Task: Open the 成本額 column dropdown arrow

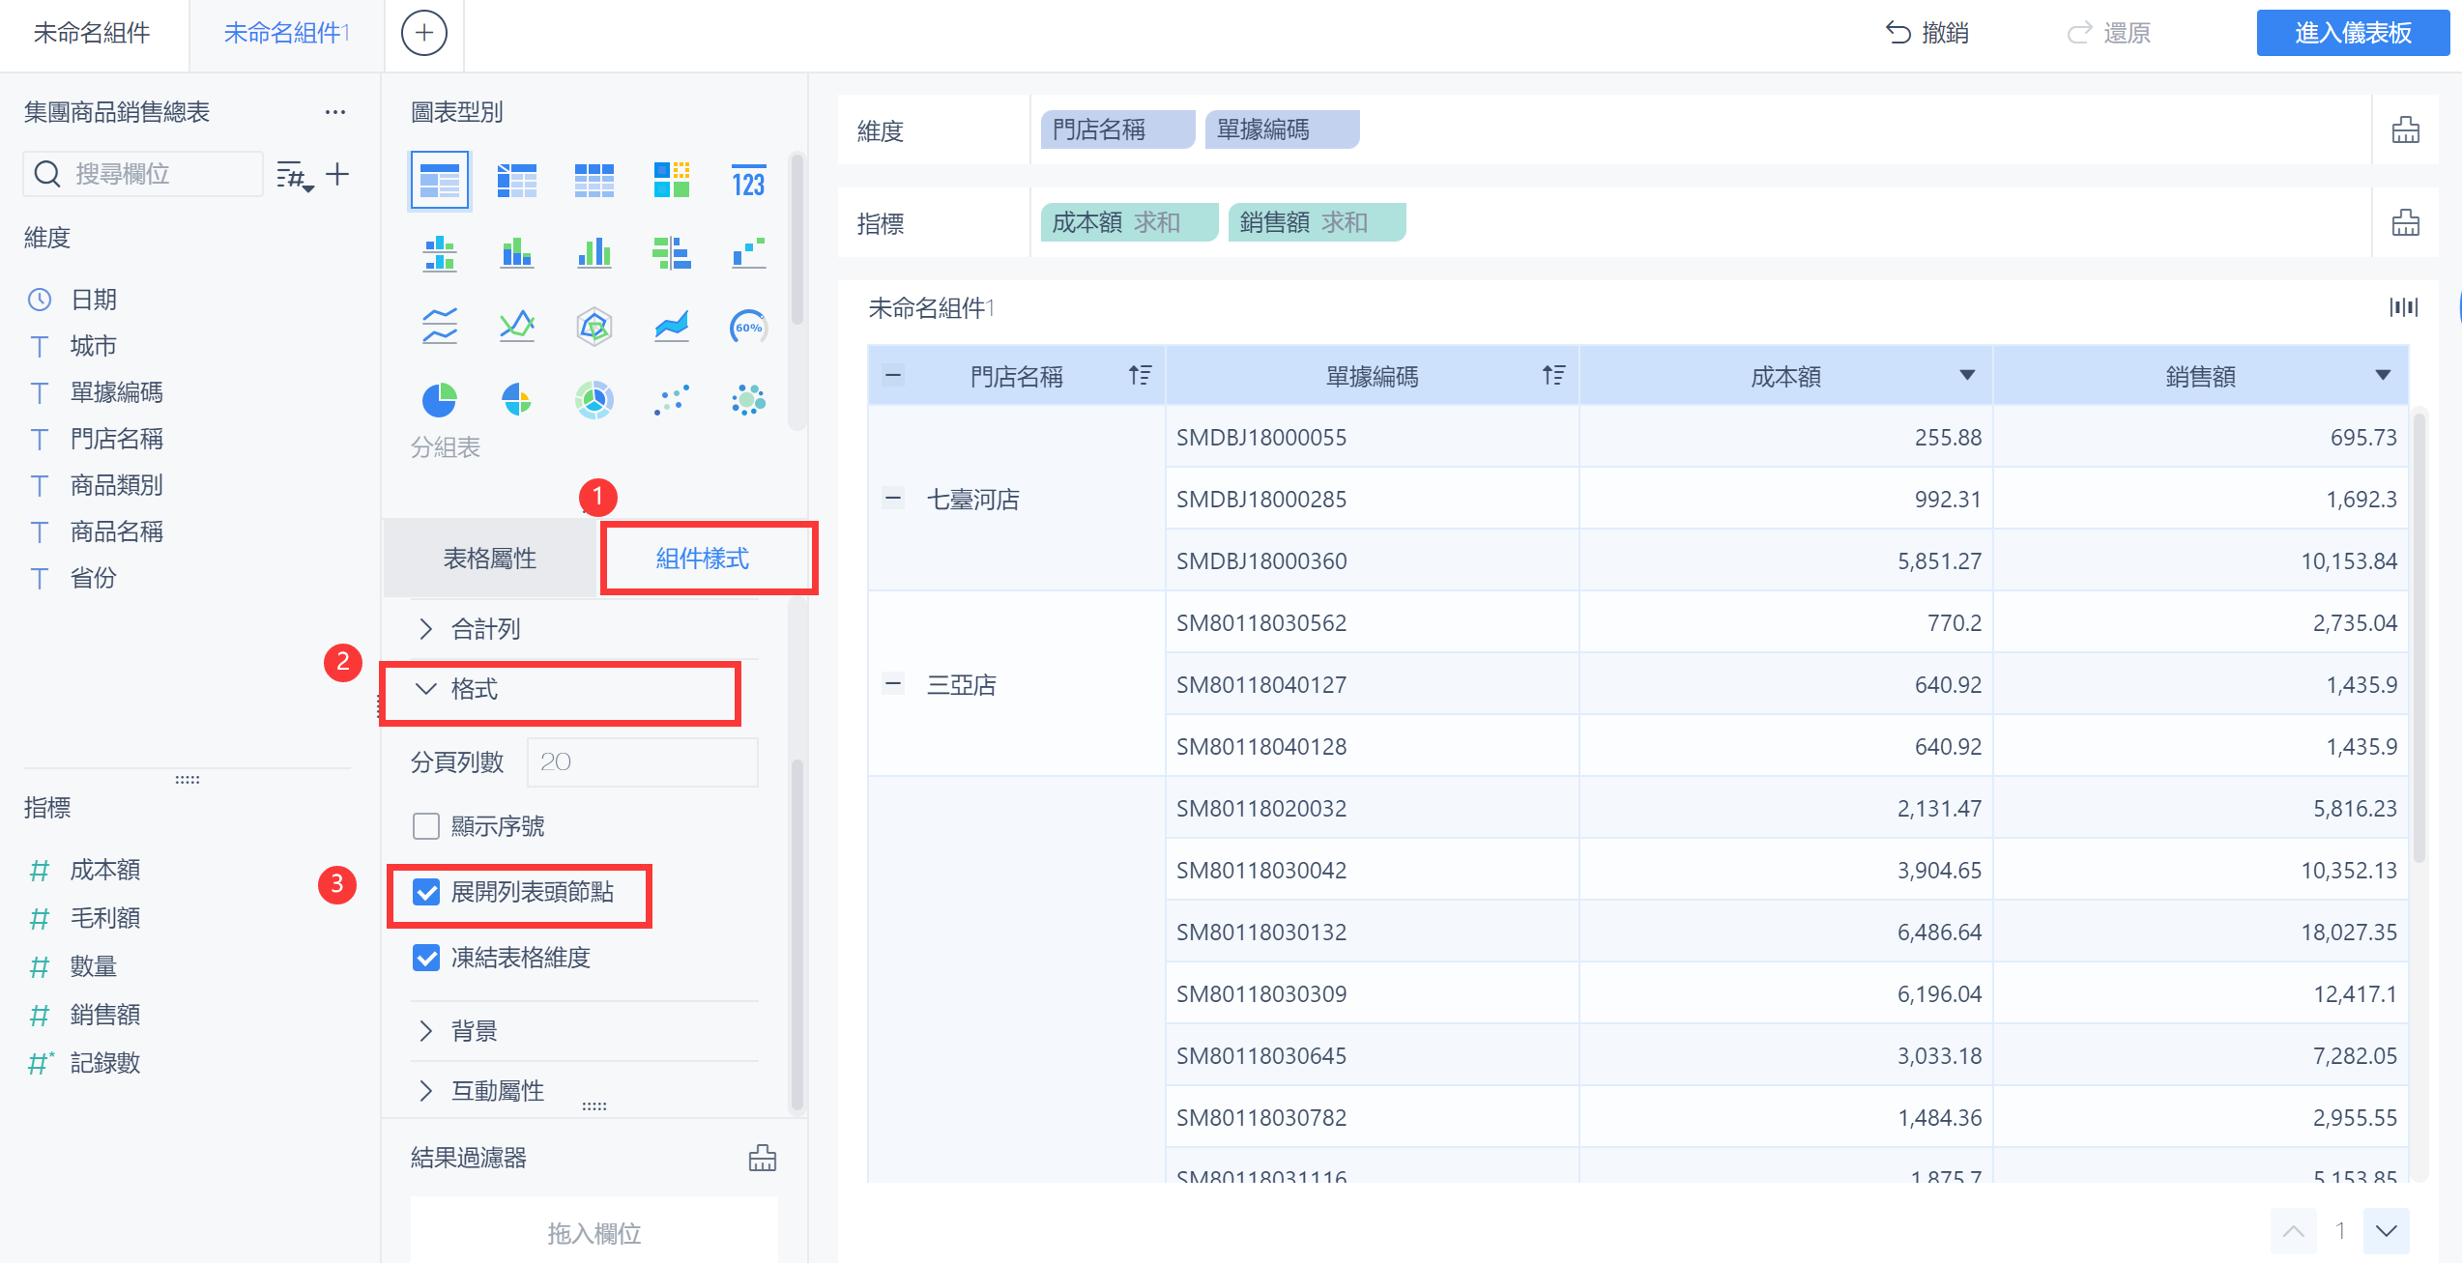Action: click(x=1966, y=375)
